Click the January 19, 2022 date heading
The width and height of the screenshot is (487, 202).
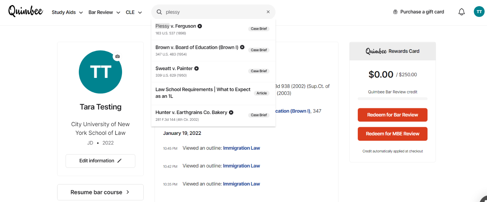coord(182,133)
